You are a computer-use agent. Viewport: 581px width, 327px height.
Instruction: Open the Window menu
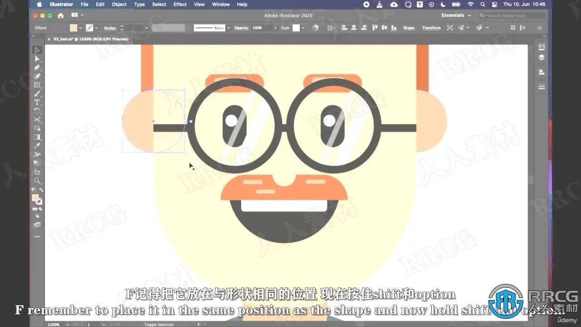pyautogui.click(x=221, y=5)
